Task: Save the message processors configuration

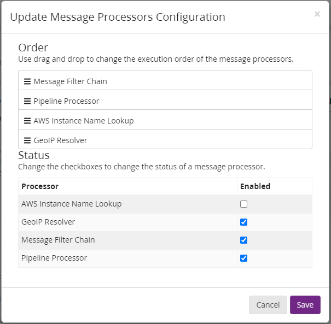Action: click(305, 305)
